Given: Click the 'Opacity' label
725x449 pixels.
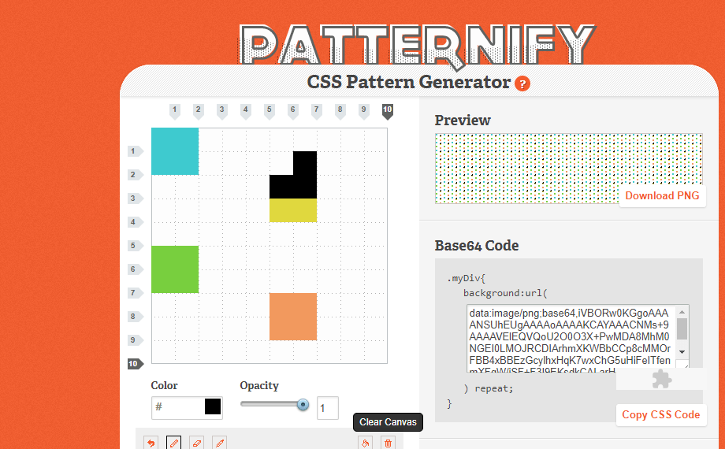Looking at the screenshot, I should click(x=259, y=386).
